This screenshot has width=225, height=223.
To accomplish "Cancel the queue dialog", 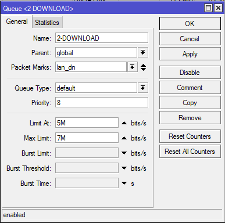I will click(x=190, y=39).
